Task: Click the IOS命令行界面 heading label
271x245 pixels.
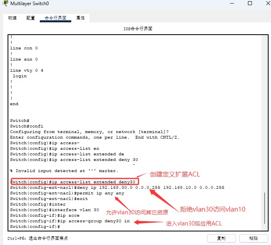Action: coord(138,29)
